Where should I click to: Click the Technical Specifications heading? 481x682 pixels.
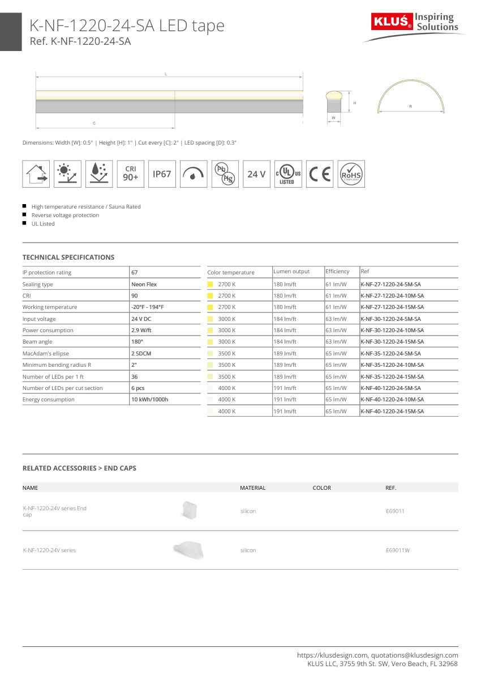(x=68, y=257)
